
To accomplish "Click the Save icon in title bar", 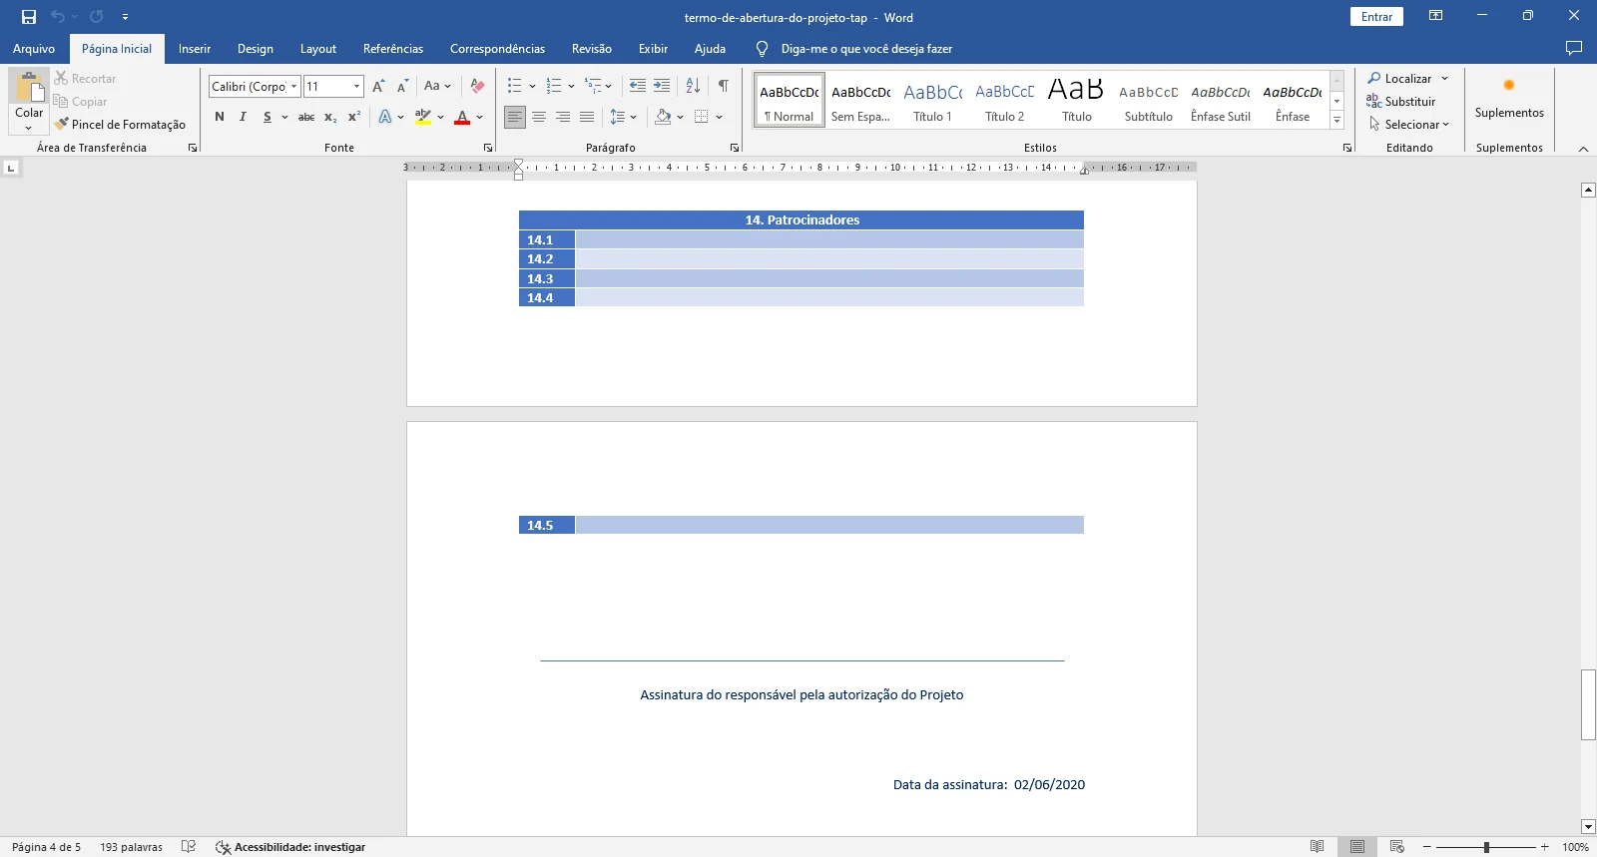I will 29,17.
